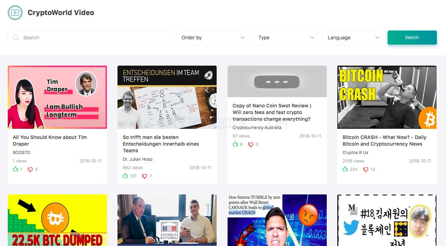Click the green Search button
The width and height of the screenshot is (446, 246).
412,38
